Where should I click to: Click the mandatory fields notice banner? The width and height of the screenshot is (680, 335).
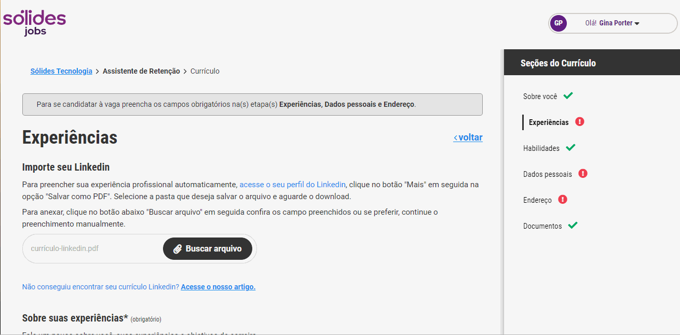(252, 104)
